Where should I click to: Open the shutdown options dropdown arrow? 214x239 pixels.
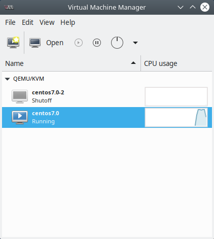click(x=135, y=43)
